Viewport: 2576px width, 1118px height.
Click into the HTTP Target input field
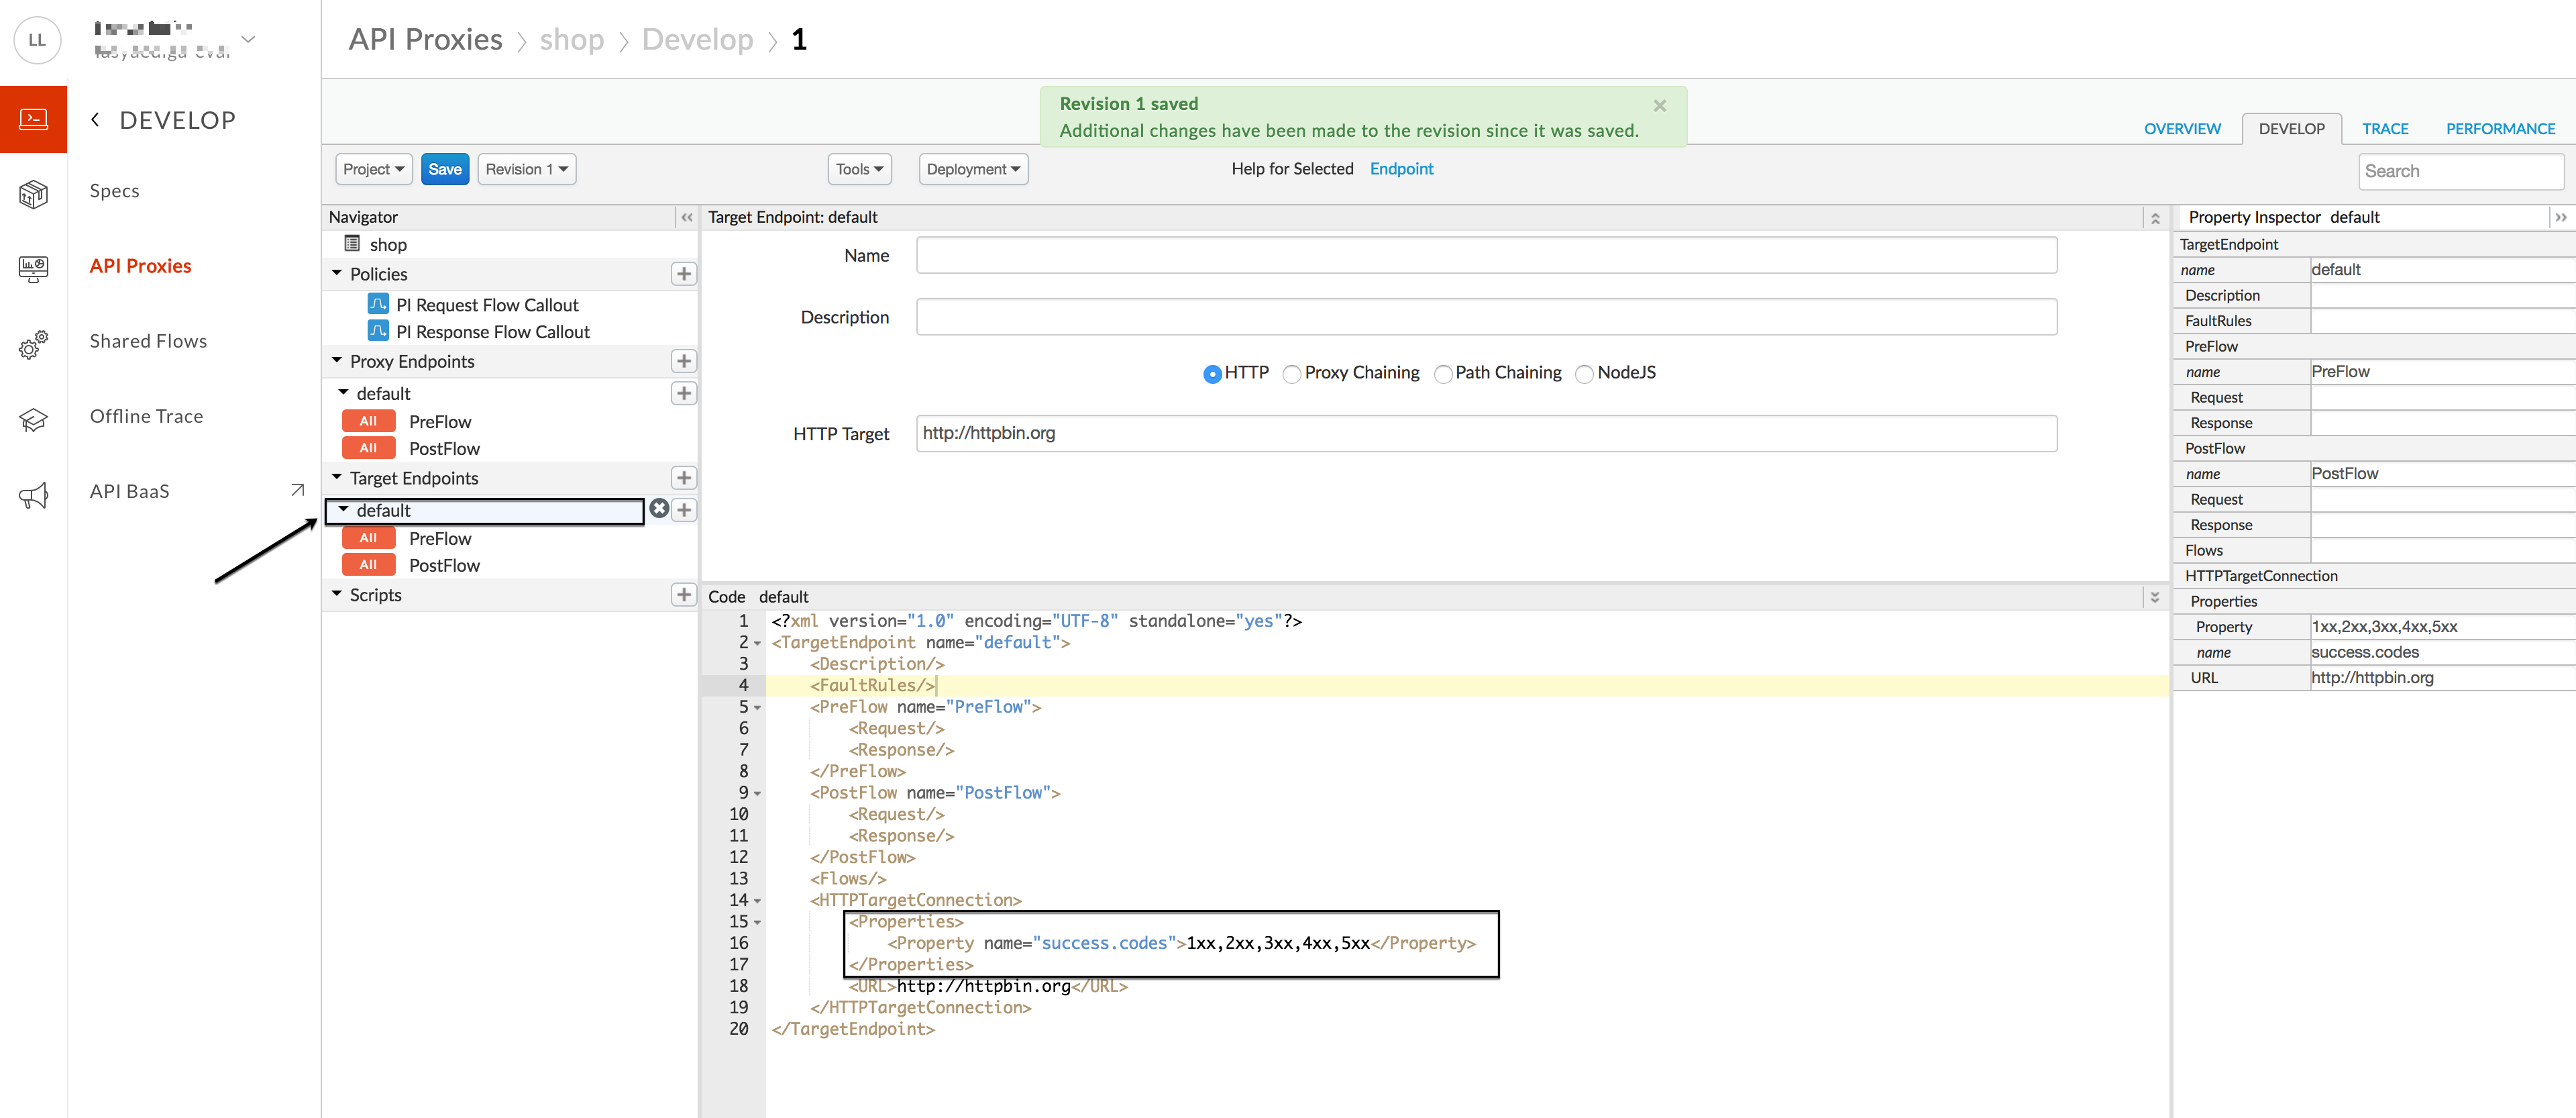pyautogui.click(x=1485, y=433)
